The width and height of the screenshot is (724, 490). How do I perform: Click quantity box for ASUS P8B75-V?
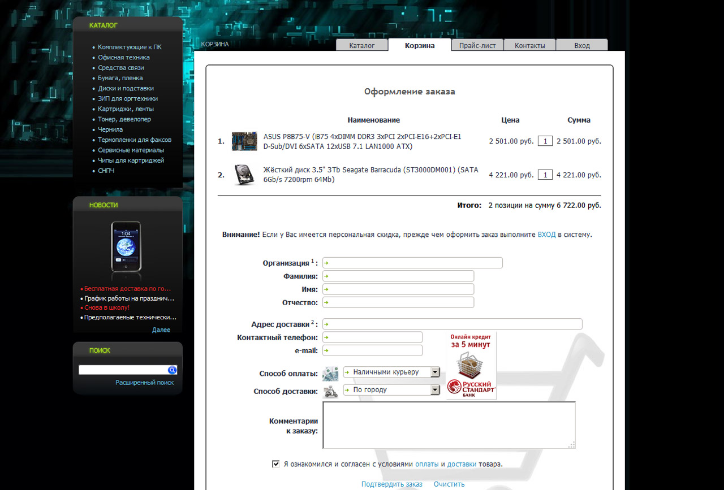point(545,141)
